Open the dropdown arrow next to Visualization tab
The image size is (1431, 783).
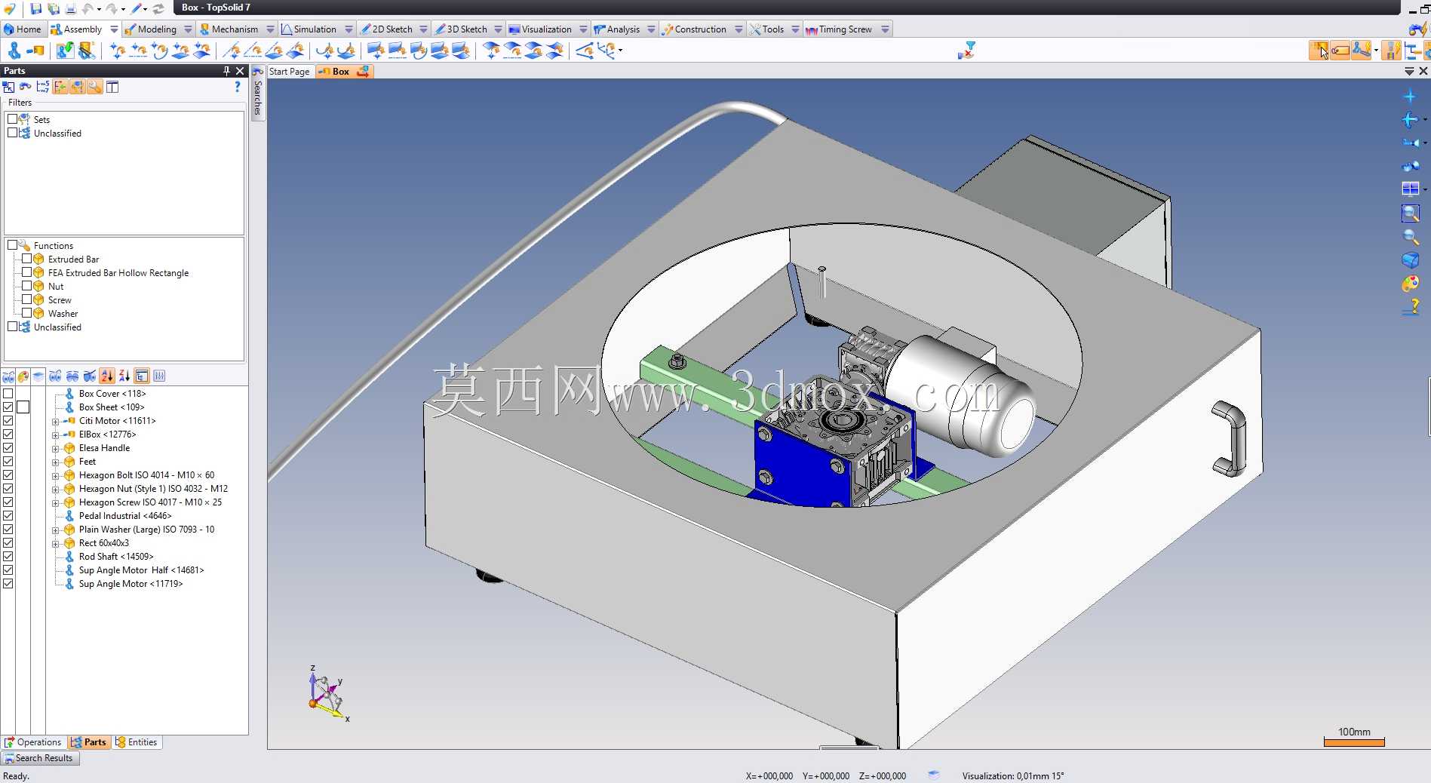click(x=583, y=29)
